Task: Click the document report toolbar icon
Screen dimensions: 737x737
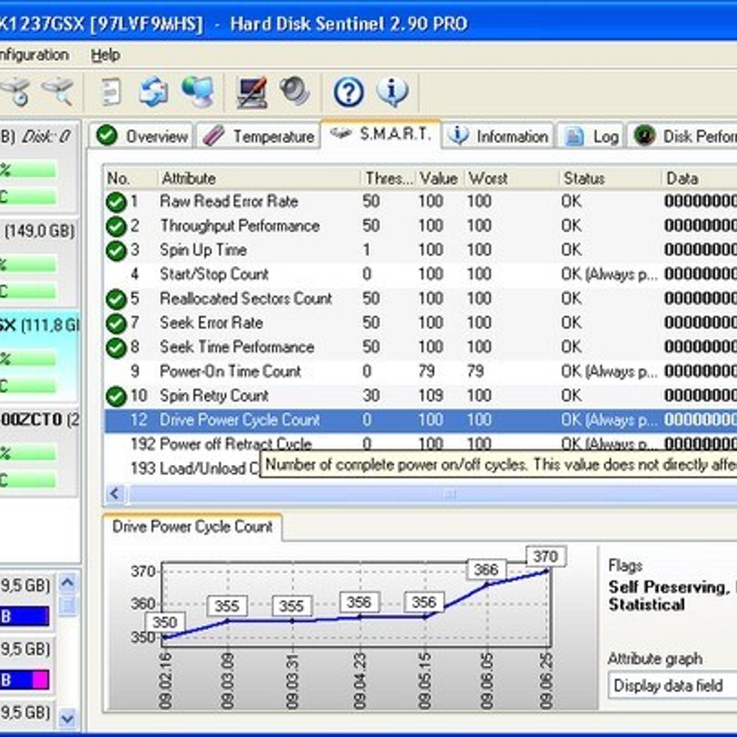Action: 111,92
